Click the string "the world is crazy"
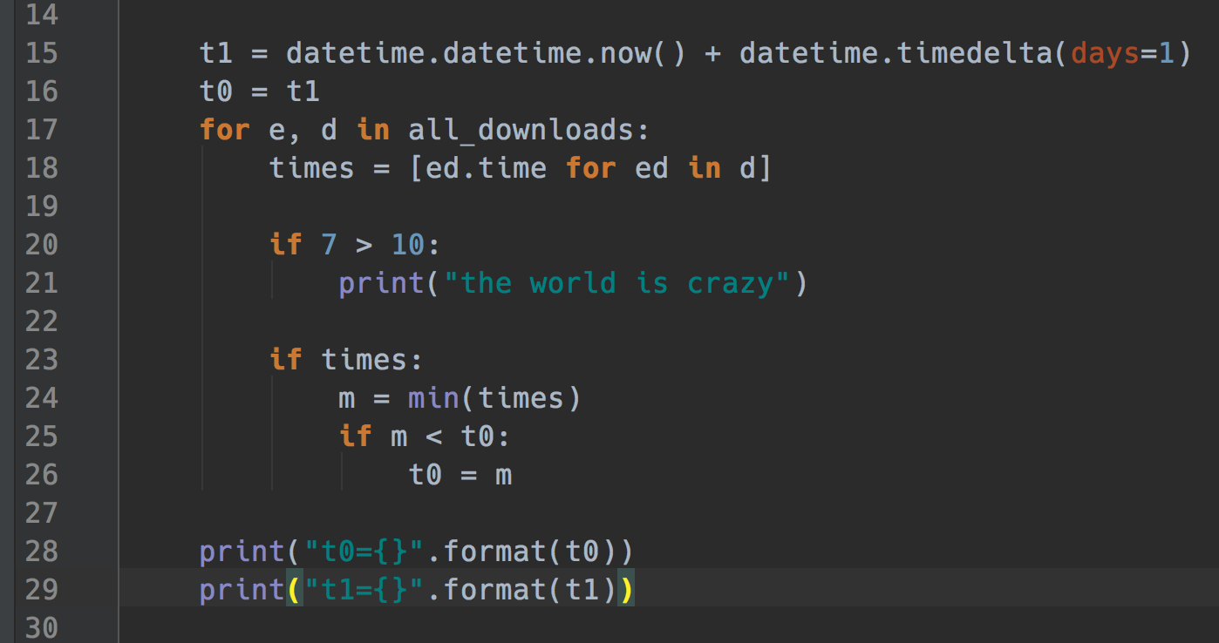The height and width of the screenshot is (643, 1219). pyautogui.click(x=616, y=283)
